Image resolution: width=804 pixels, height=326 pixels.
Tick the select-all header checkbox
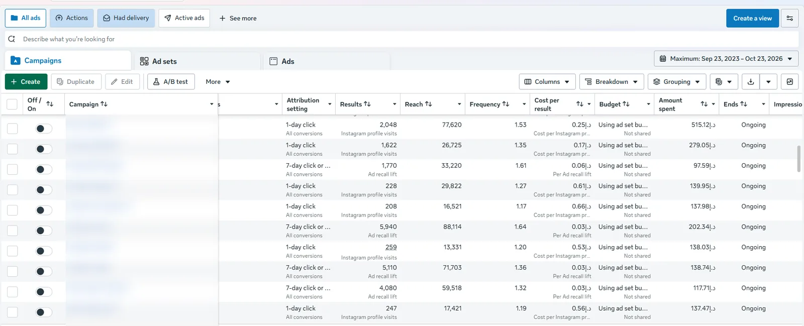pyautogui.click(x=12, y=104)
